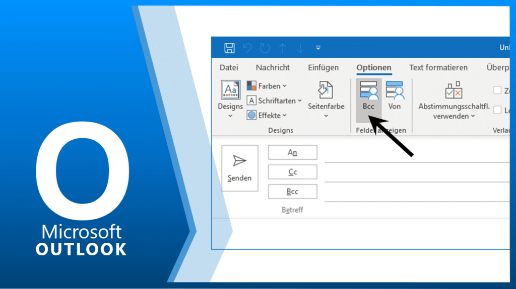Go to next item with the down arrow
This screenshot has height=289, width=516.
(x=300, y=48)
